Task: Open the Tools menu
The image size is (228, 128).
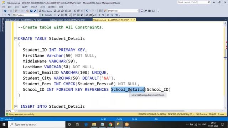Action: [x=43, y=7]
